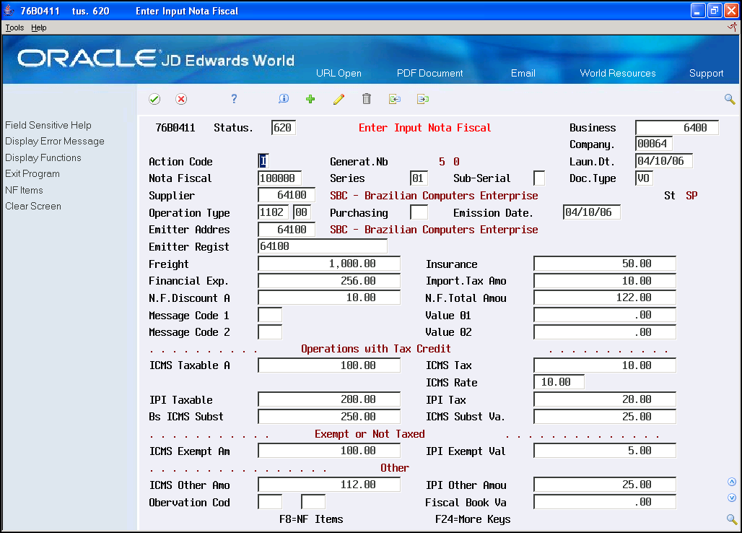The width and height of the screenshot is (742, 533).
Task: Click the next record arrow icon
Action: click(x=422, y=99)
